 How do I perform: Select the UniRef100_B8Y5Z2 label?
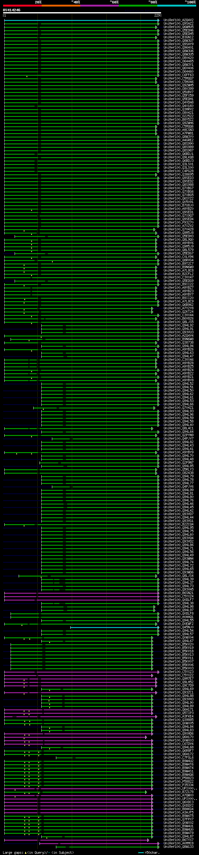178,120
